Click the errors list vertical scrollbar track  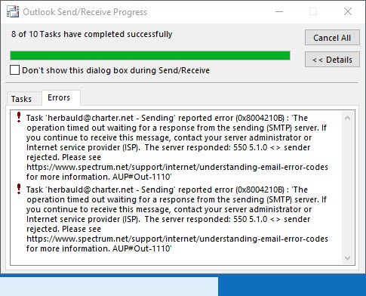pos(347,188)
